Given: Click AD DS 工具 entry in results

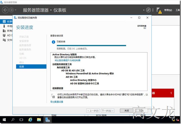Looking at the screenshot, I should click(x=72, y=77).
